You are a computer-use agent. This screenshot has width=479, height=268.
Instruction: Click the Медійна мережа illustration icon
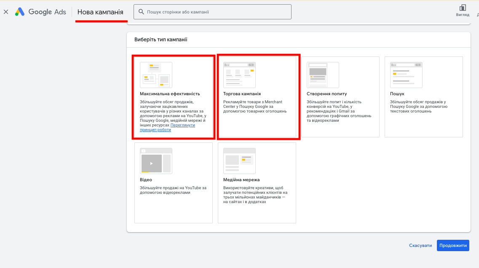[x=239, y=161]
